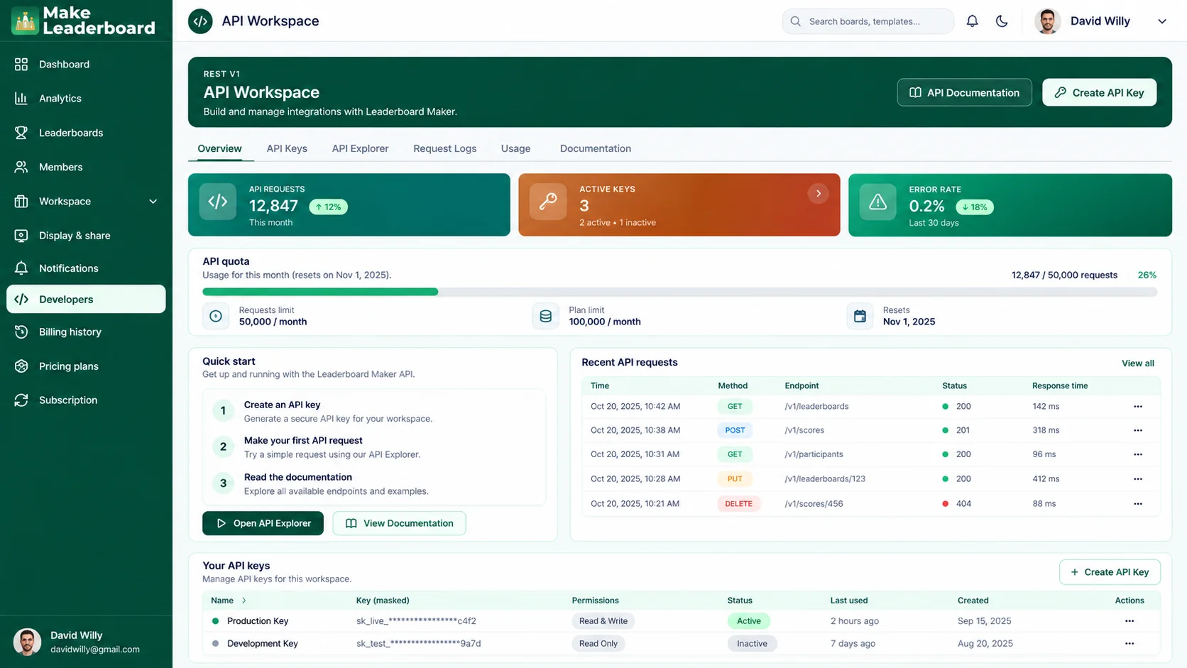Open options for /v1/scores/456 DELETE row

1138,504
